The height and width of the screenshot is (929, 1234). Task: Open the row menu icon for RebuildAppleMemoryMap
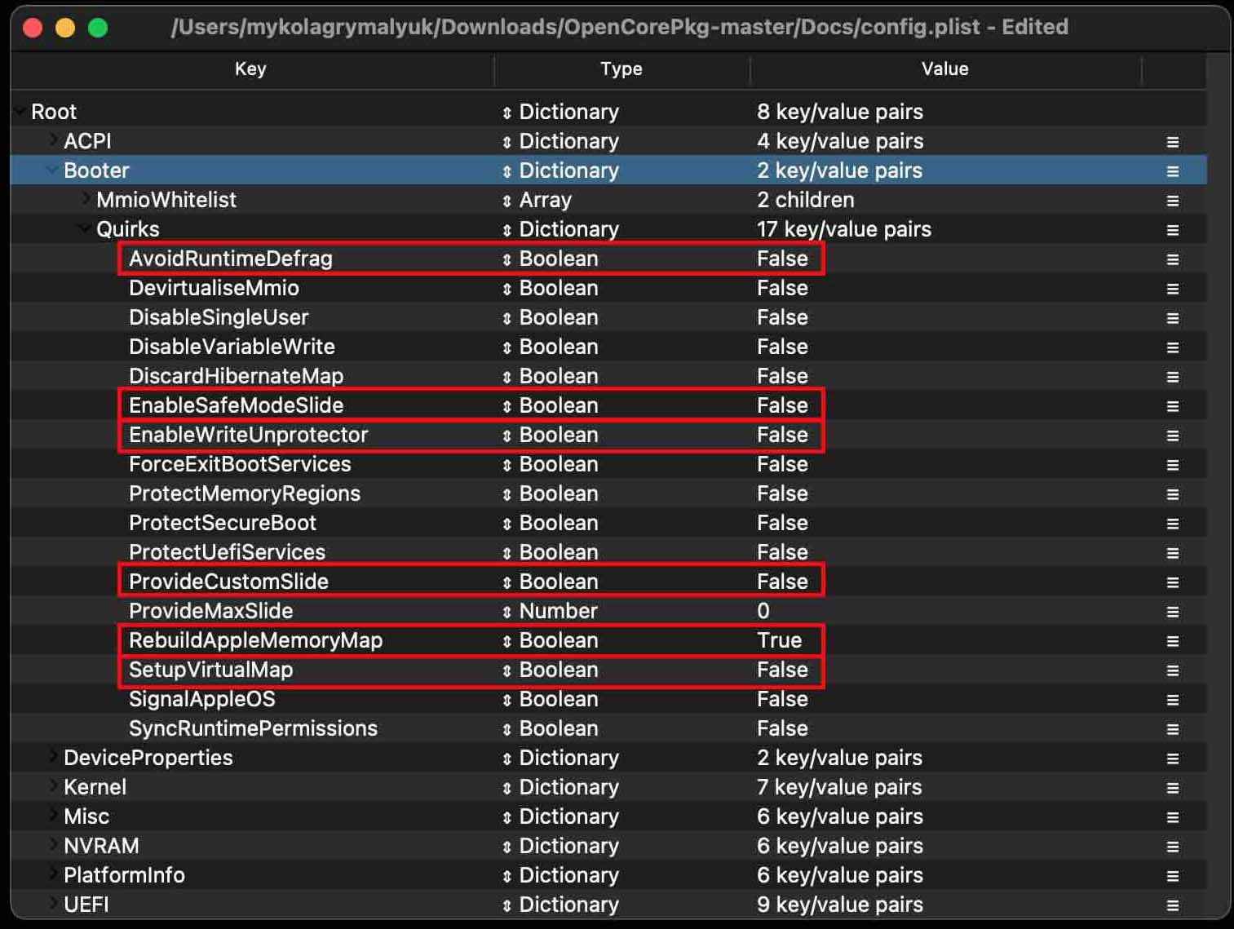(1173, 641)
